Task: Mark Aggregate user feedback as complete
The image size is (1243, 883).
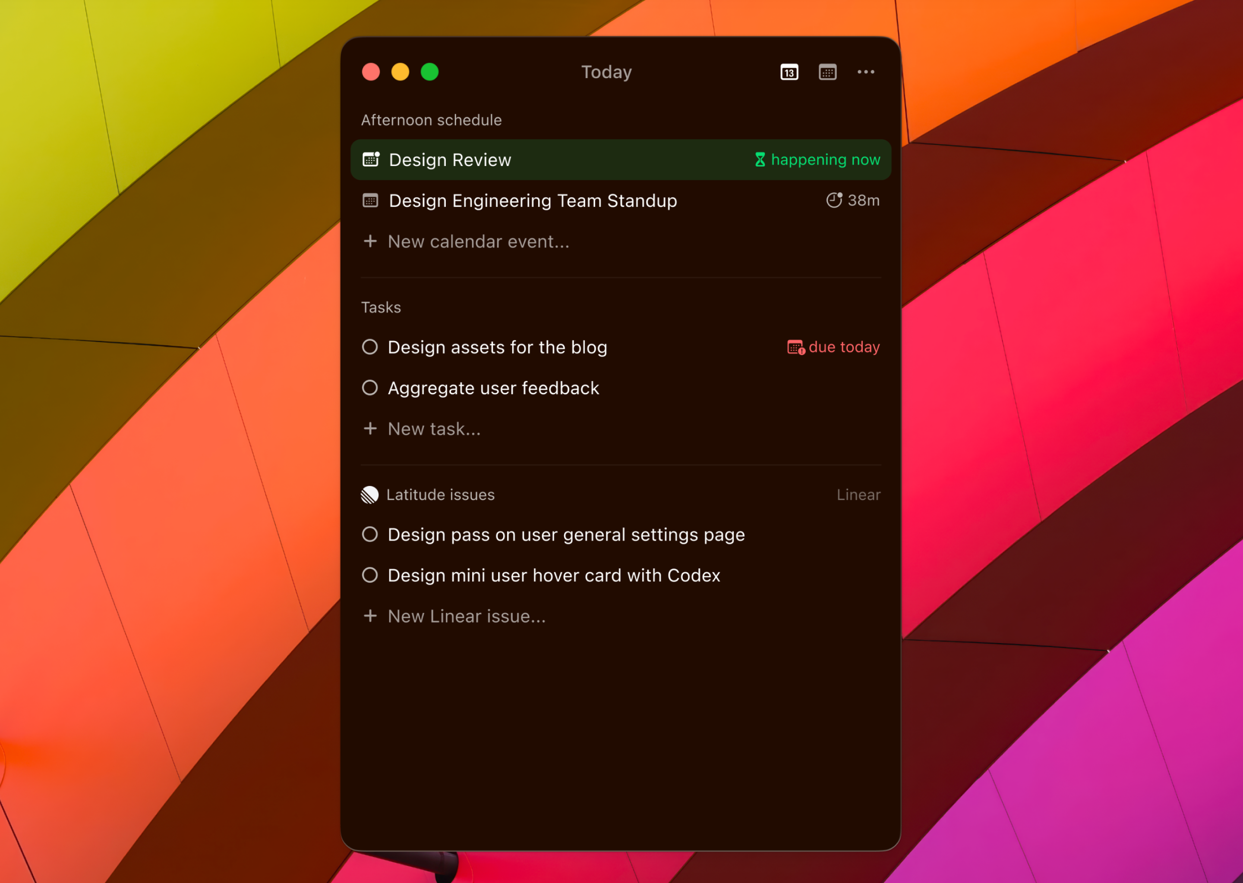Action: pos(370,388)
